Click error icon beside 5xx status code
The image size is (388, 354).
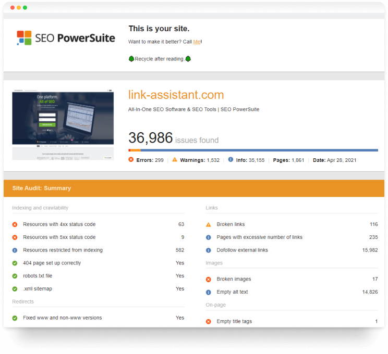pyautogui.click(x=15, y=237)
